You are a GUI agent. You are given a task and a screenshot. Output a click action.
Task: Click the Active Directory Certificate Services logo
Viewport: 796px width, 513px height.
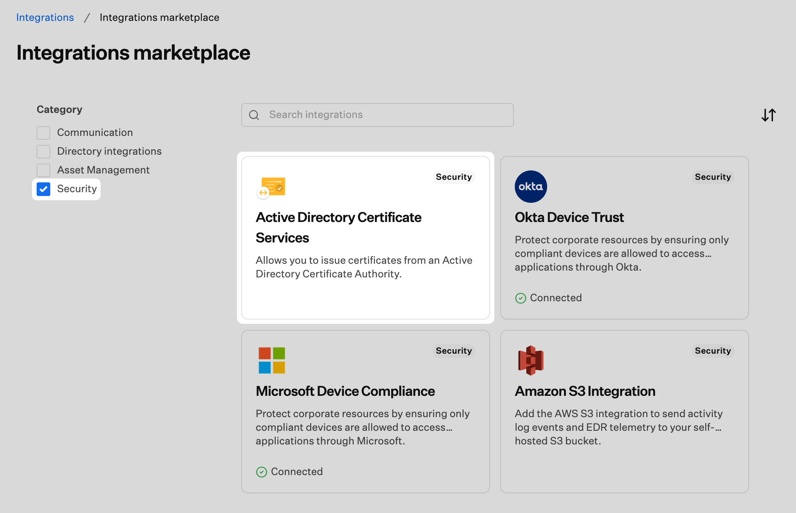(271, 187)
